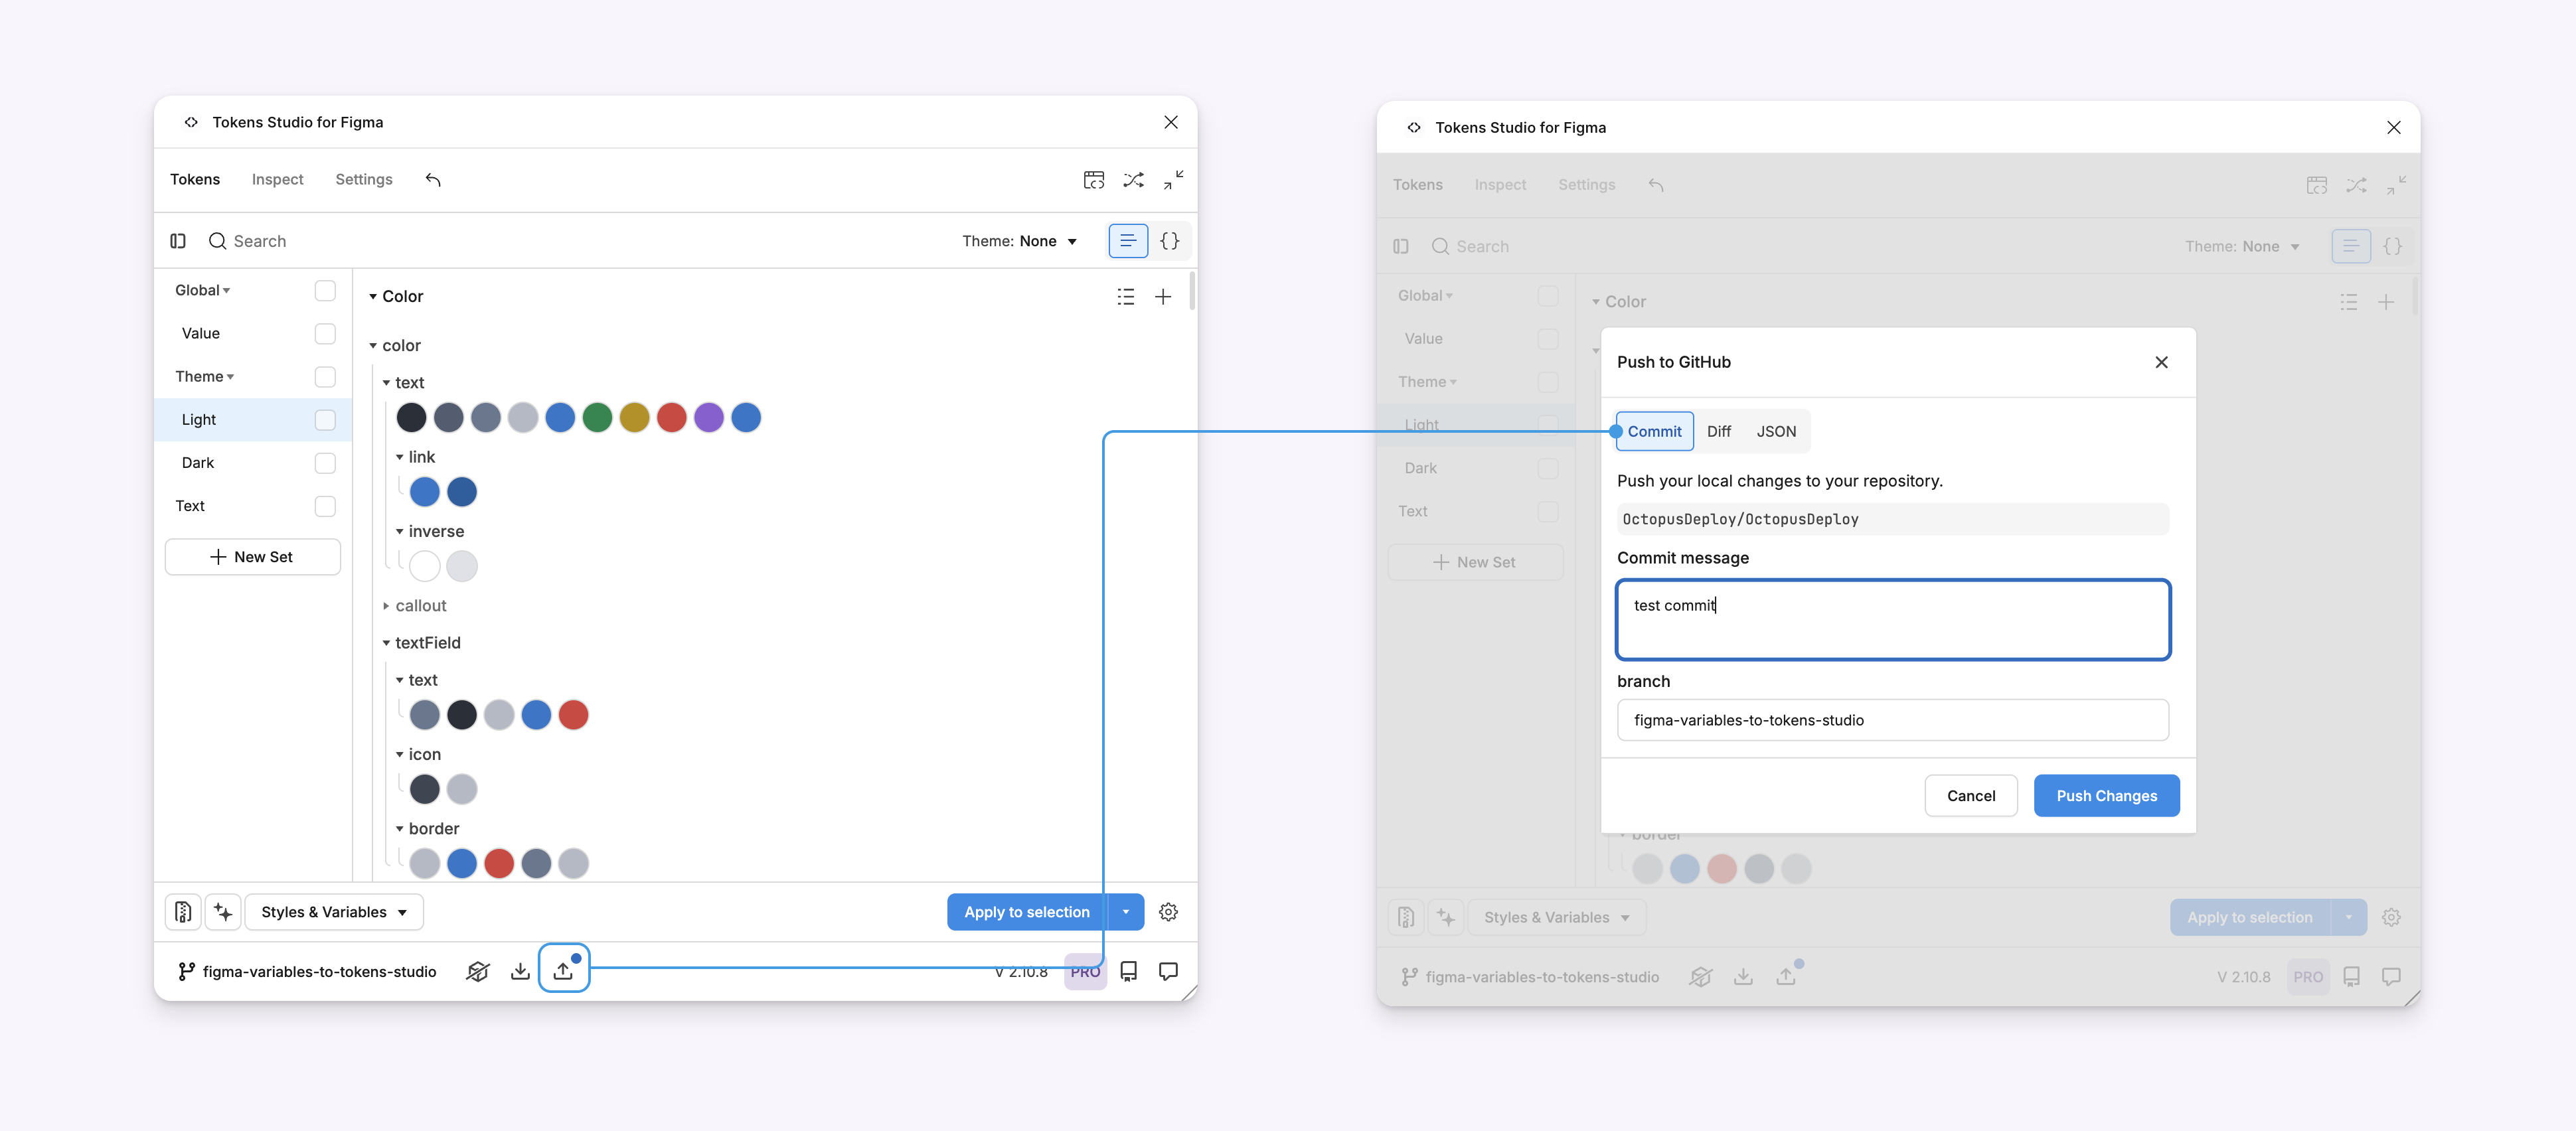2576x1131 pixels.
Task: Toggle the Global set checkbox
Action: [325, 290]
